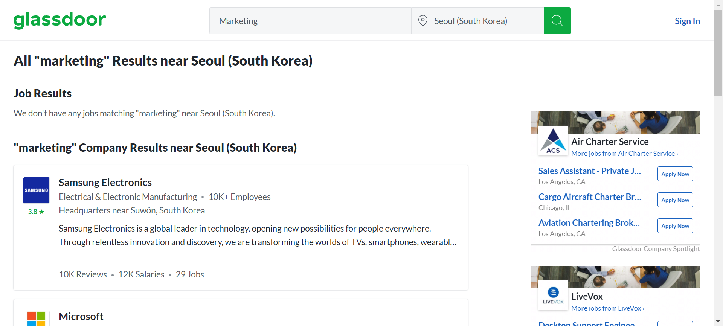Click the "Job Results" heading
723x326 pixels.
click(43, 93)
